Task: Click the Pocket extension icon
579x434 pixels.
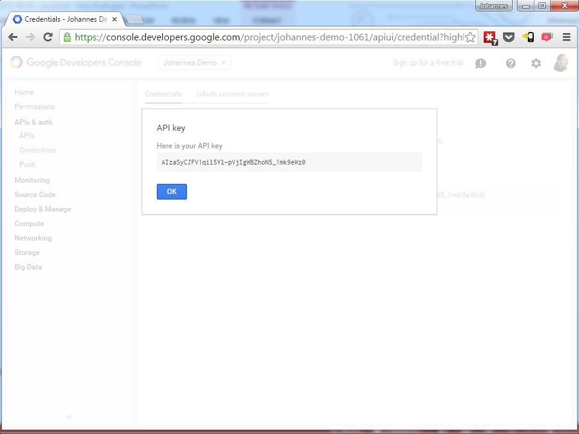Action: (x=509, y=37)
